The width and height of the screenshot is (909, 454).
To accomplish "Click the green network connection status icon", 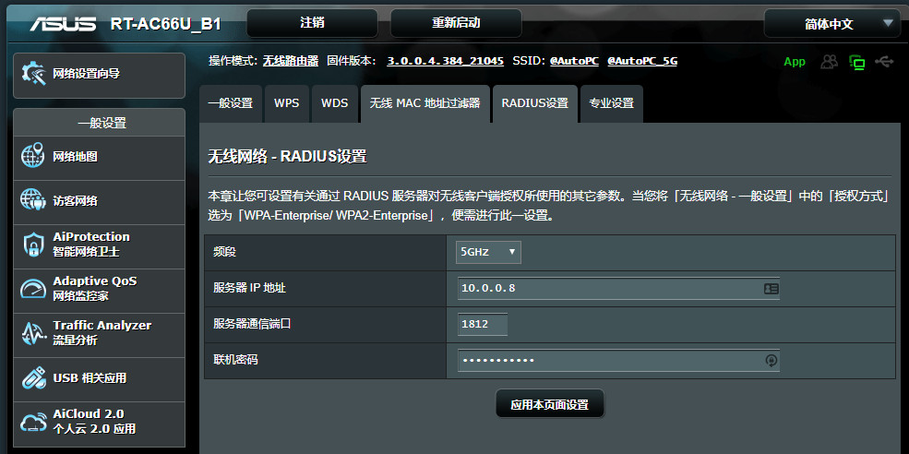I will pos(857,62).
